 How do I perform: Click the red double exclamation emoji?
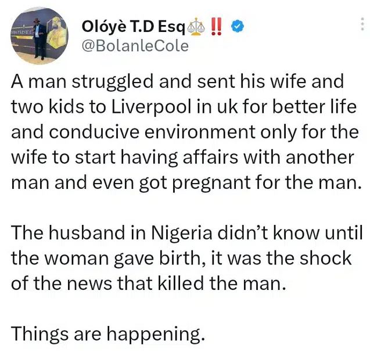217,25
